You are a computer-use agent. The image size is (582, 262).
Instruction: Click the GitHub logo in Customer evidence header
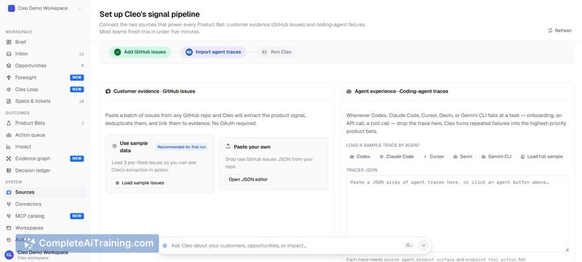(108, 91)
